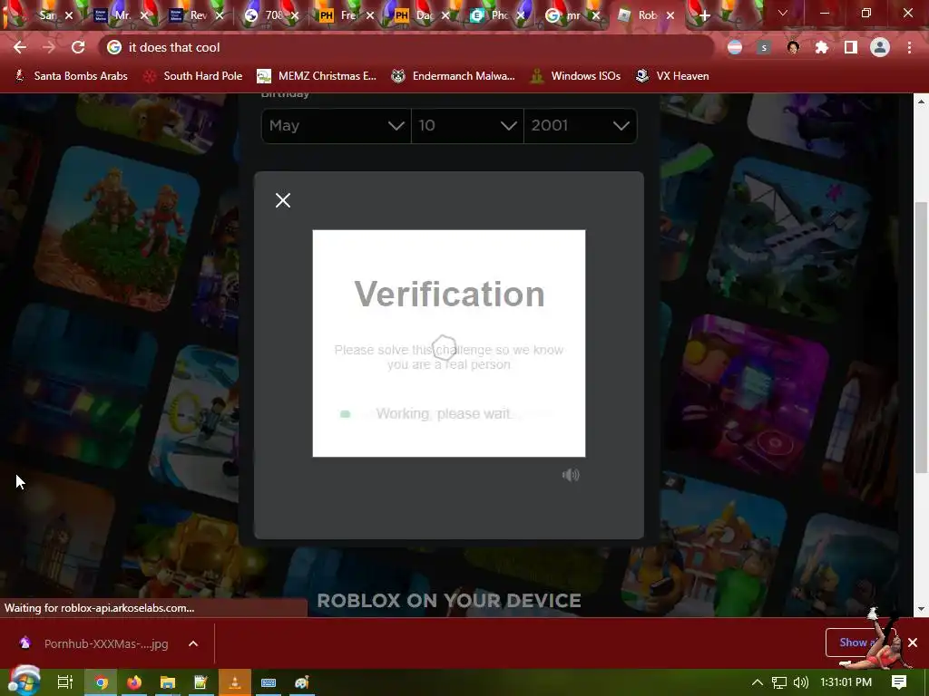Click the page vertical scrollbar thumb
The width and height of the screenshot is (929, 696).
[922, 337]
